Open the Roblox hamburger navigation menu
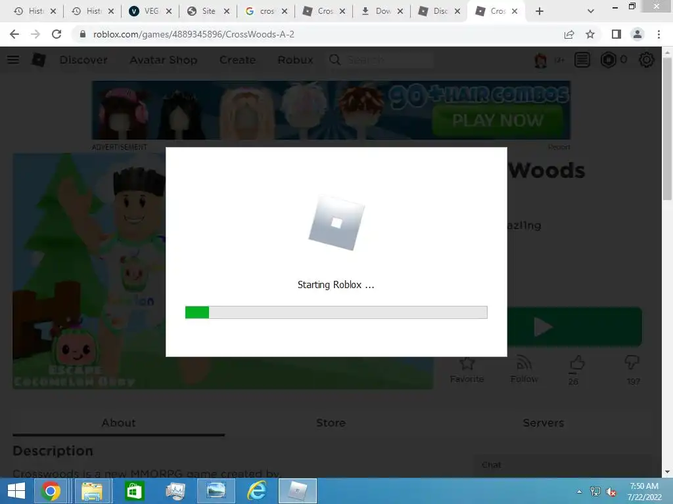 [x=13, y=60]
